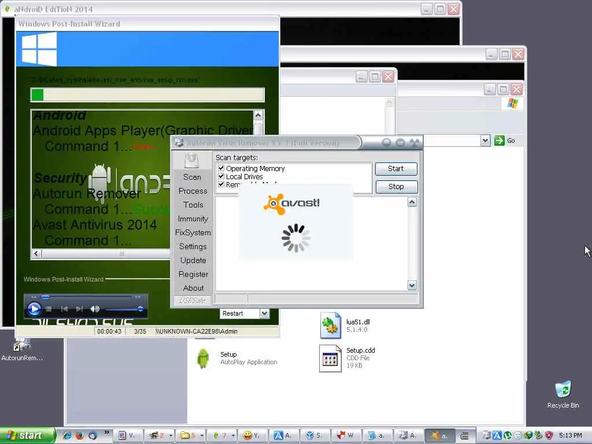The image size is (592, 444).
Task: Click the USBSafe logo button
Action: (192, 301)
